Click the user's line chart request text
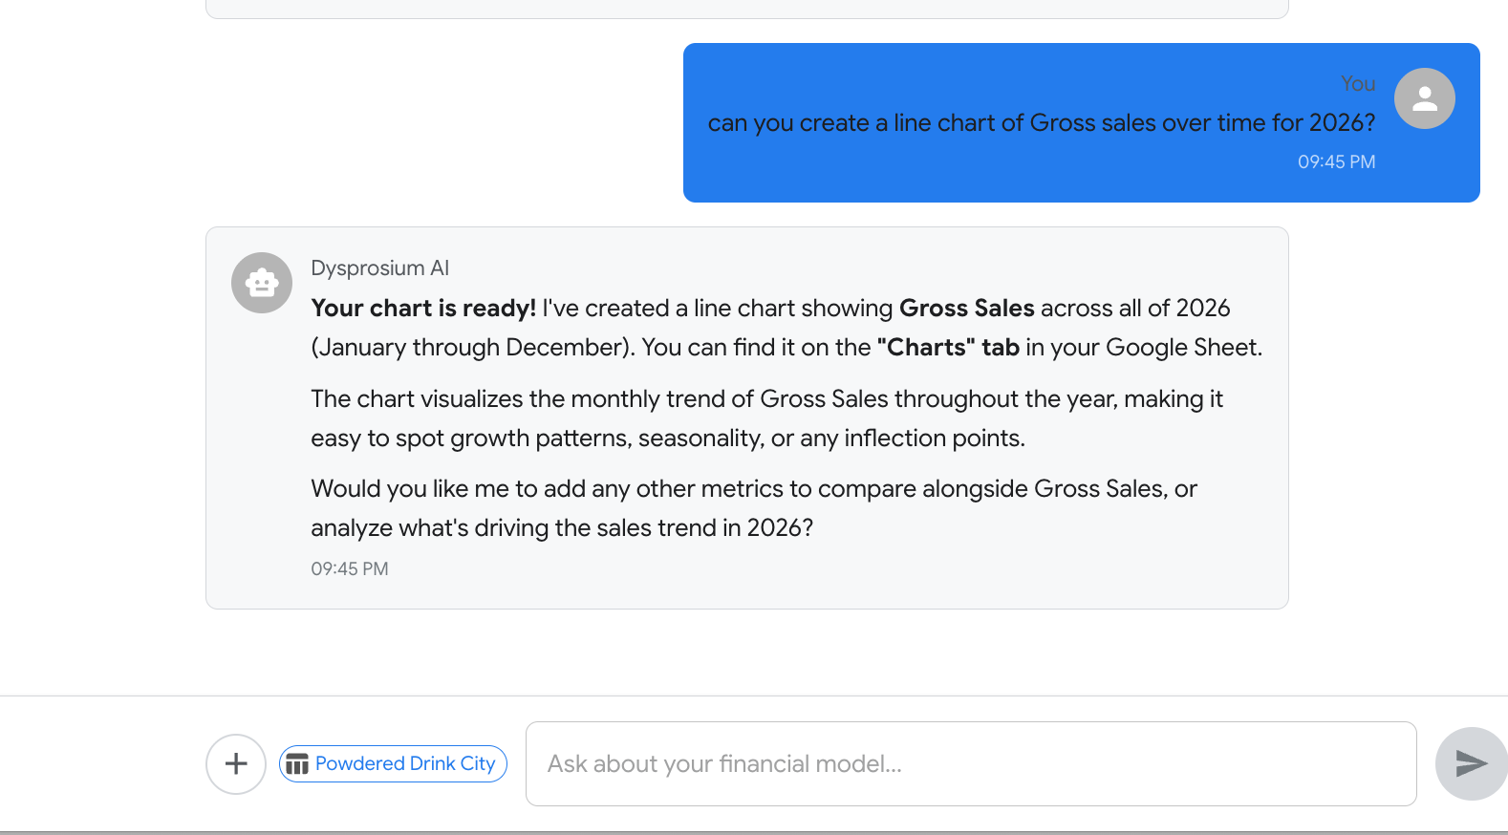Image resolution: width=1508 pixels, height=835 pixels. pos(1041,123)
